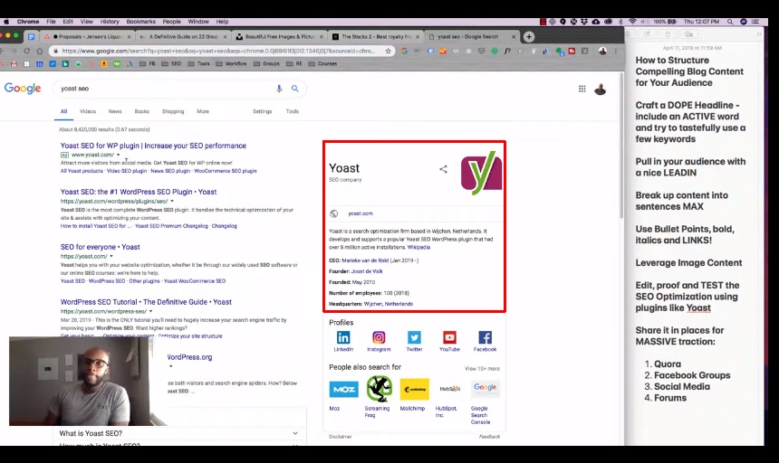This screenshot has height=463, width=779.
Task: Open Spotlight search in the menu bar
Action: pos(730,22)
